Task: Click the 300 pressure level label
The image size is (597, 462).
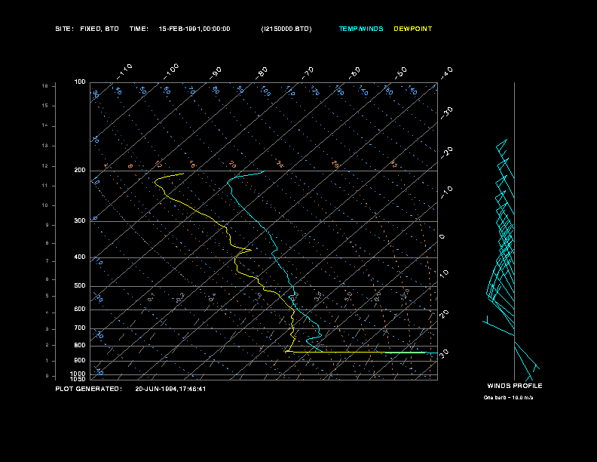Action: 80,220
